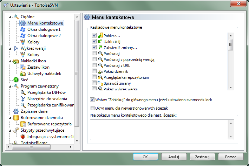Click the context menu list's scrollbar thumb
This screenshot has width=249, height=166.
click(x=231, y=44)
